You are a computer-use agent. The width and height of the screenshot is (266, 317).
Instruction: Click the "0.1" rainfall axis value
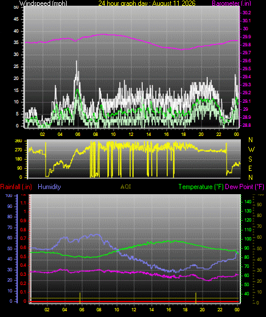(23, 292)
